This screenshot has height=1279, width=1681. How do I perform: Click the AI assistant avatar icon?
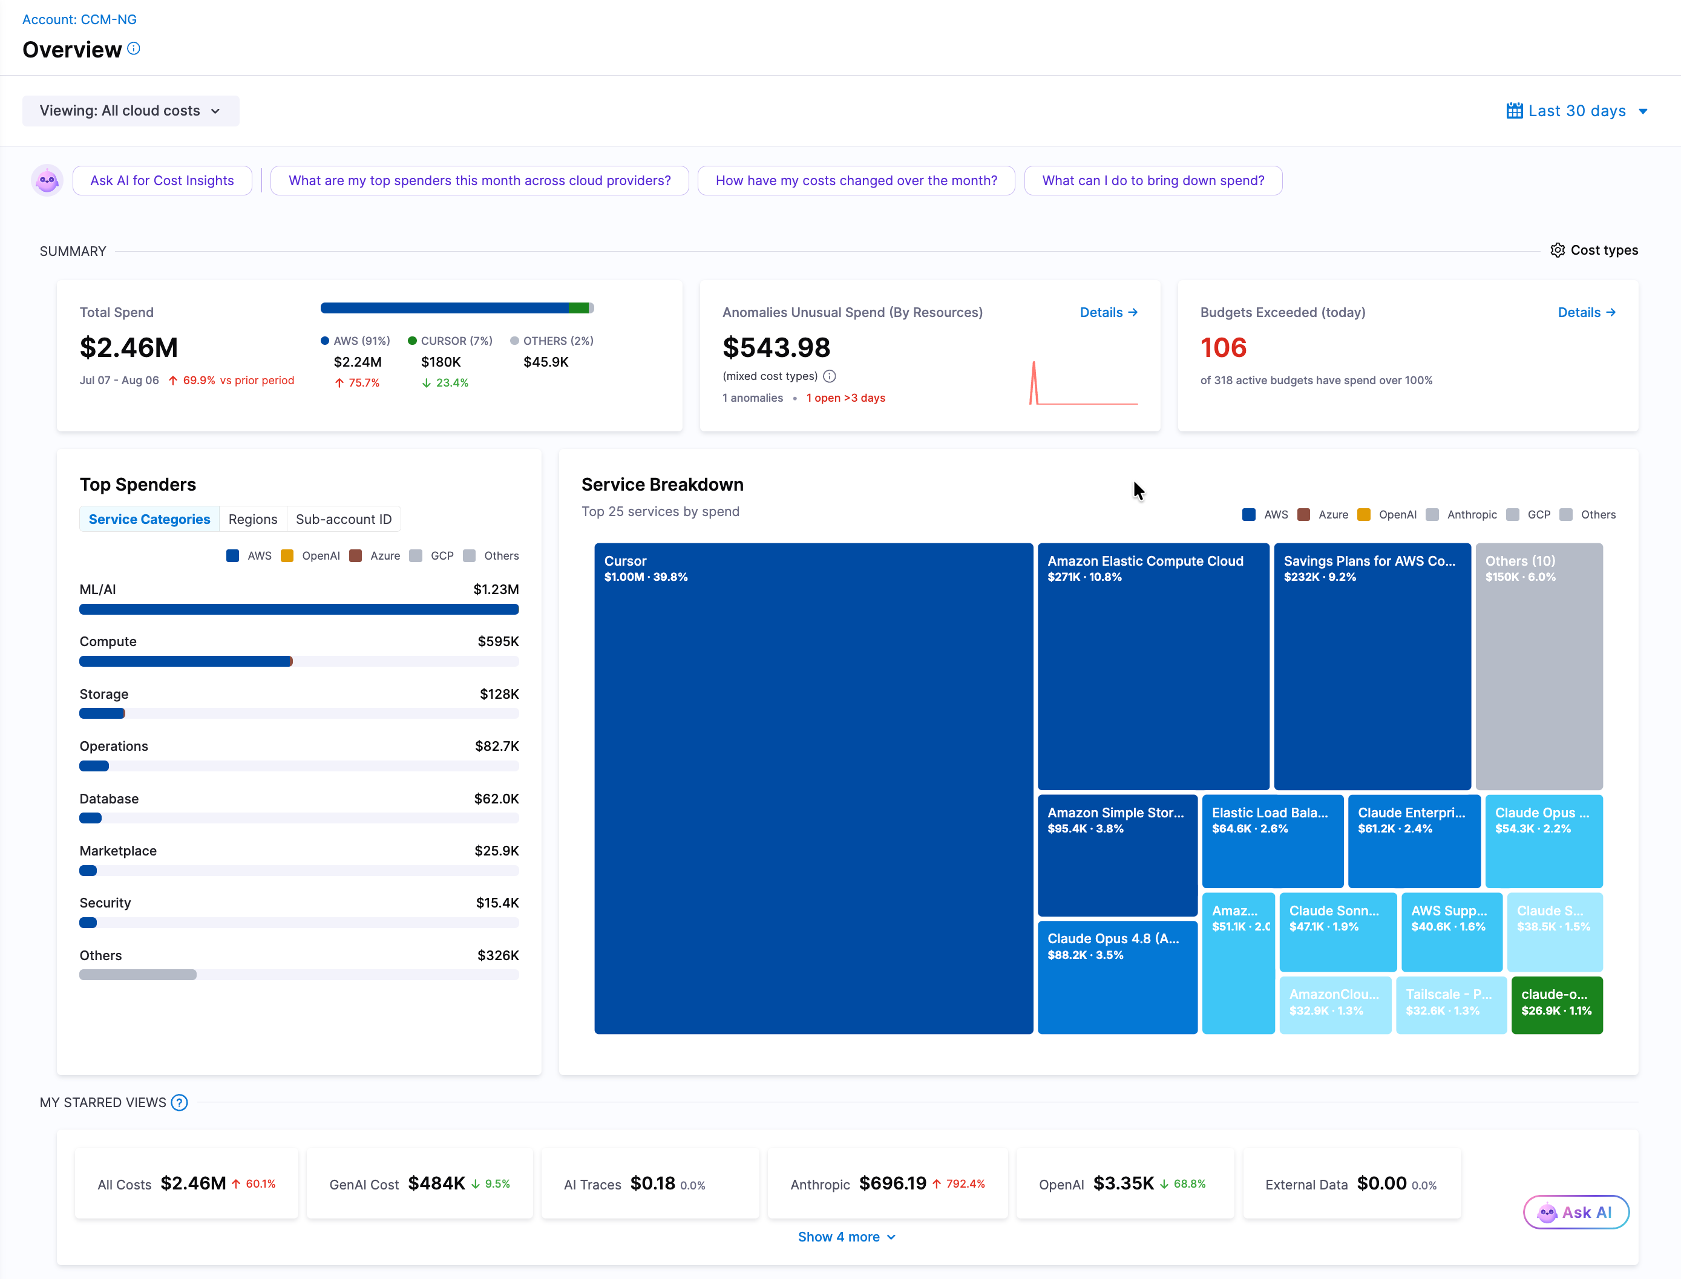click(47, 180)
